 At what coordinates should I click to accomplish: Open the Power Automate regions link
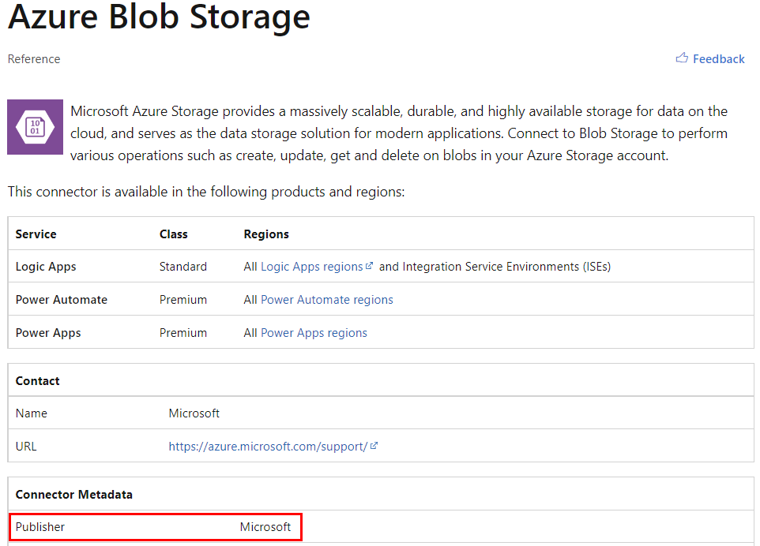pyautogui.click(x=327, y=300)
